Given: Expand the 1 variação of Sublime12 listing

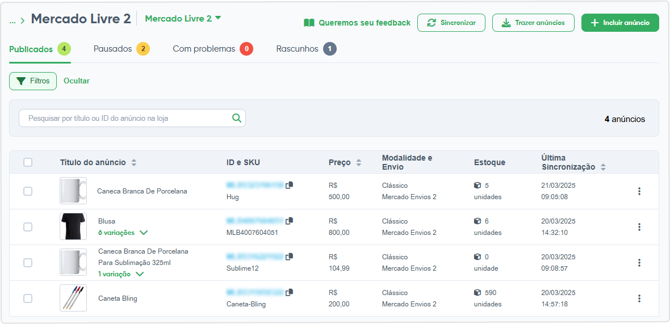Looking at the screenshot, I should [121, 274].
